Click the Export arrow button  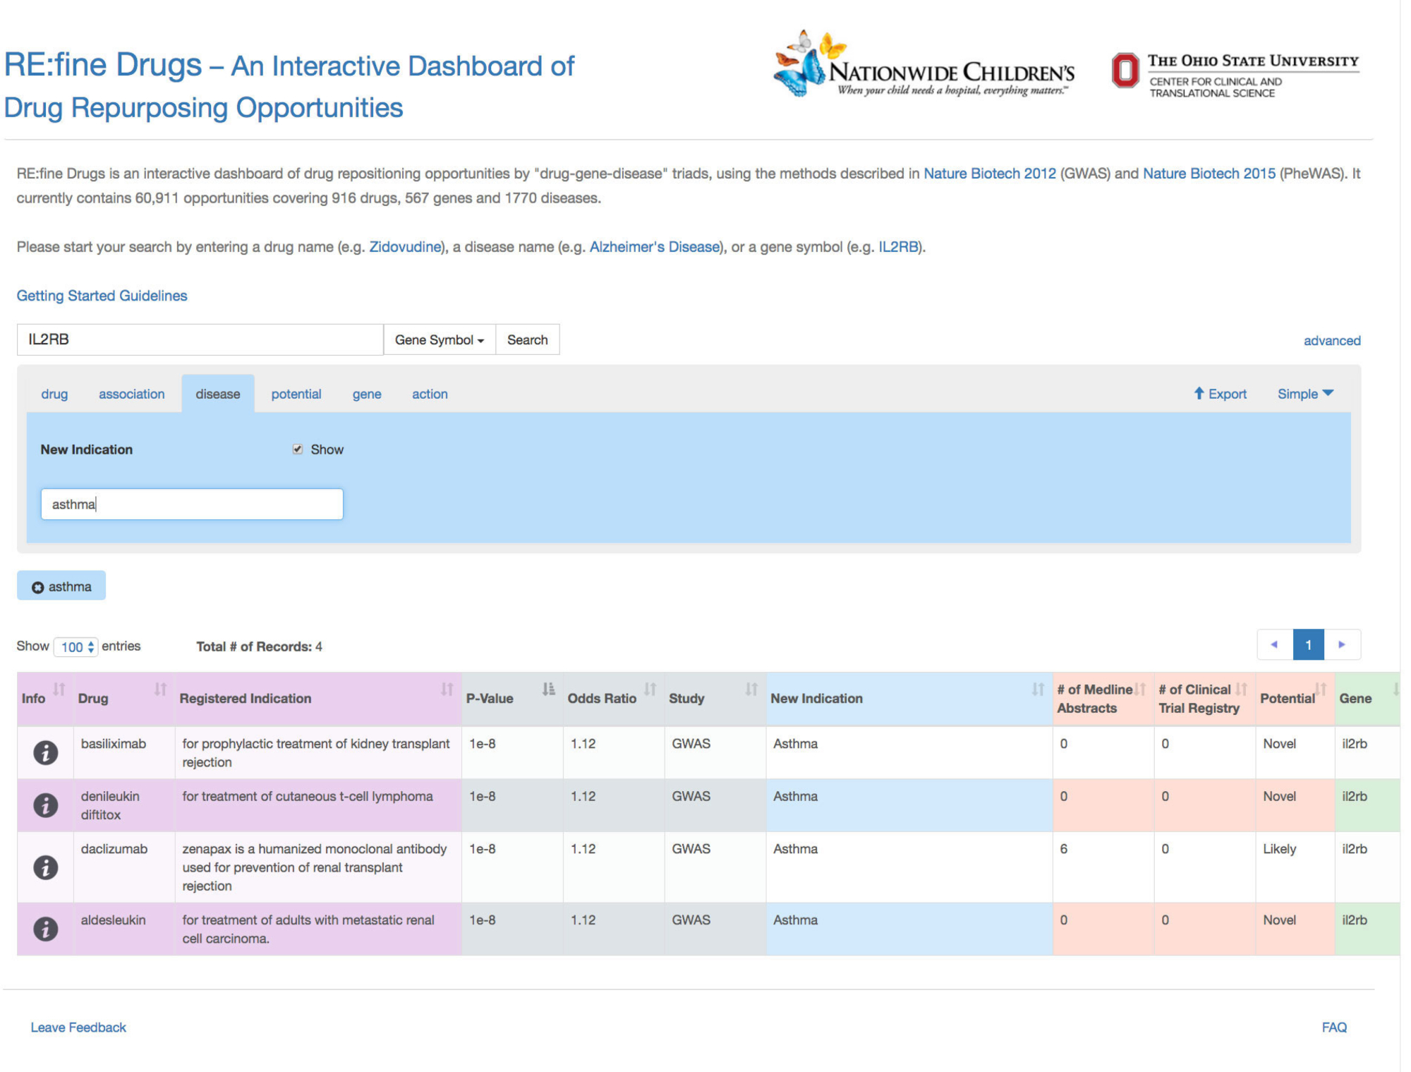click(x=1220, y=394)
